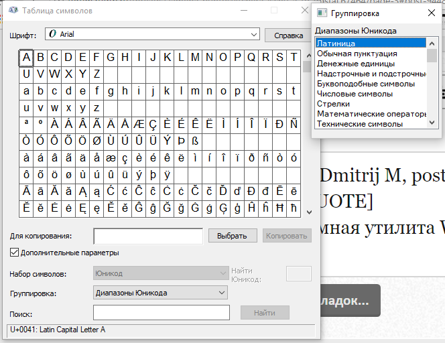This screenshot has height=343, width=445.
Task: Select Стрелки in the list
Action: pyautogui.click(x=371, y=104)
